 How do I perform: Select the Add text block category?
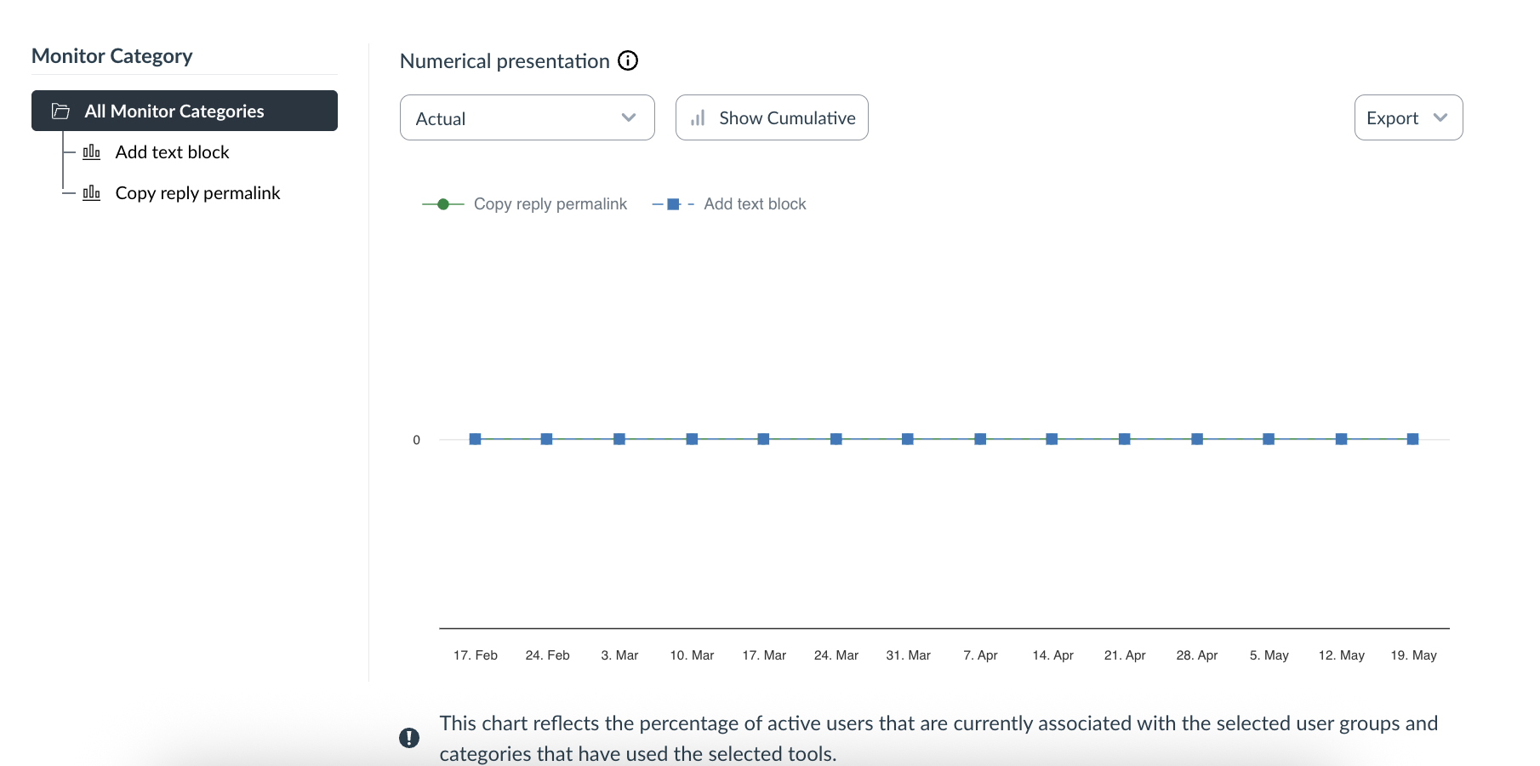pos(173,152)
